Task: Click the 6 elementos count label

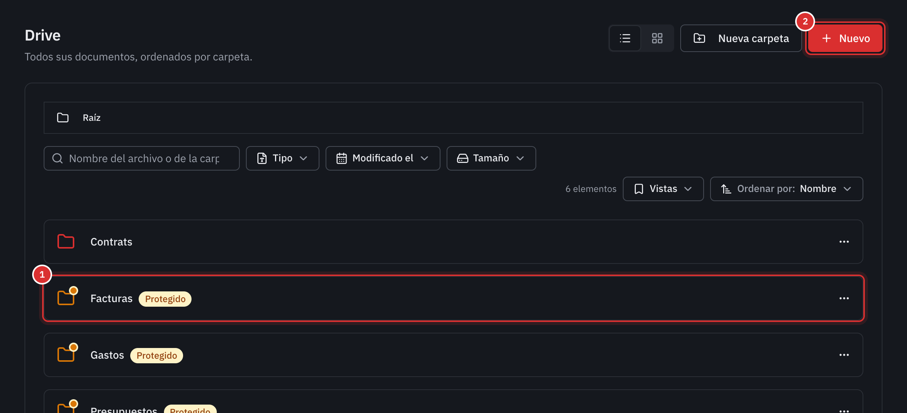Action: [x=591, y=189]
